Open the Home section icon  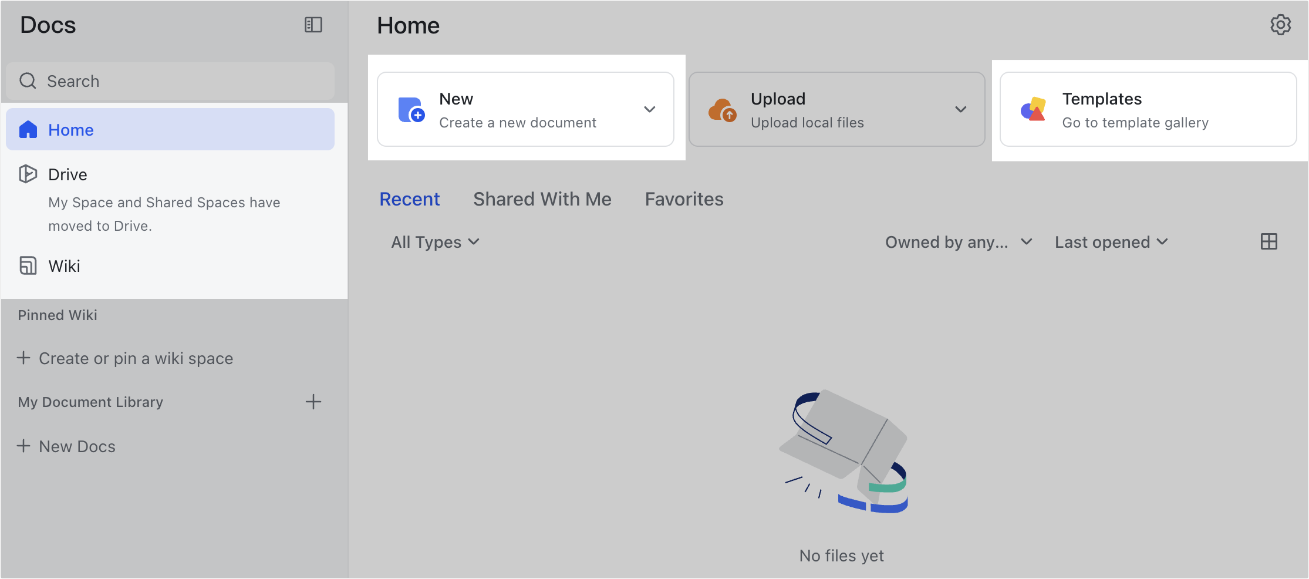pos(28,129)
